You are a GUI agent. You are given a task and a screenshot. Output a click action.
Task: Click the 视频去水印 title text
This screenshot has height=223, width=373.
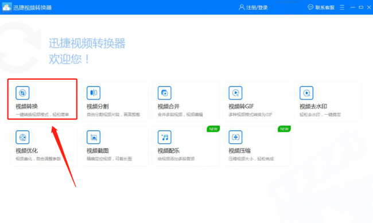pyautogui.click(x=313, y=106)
